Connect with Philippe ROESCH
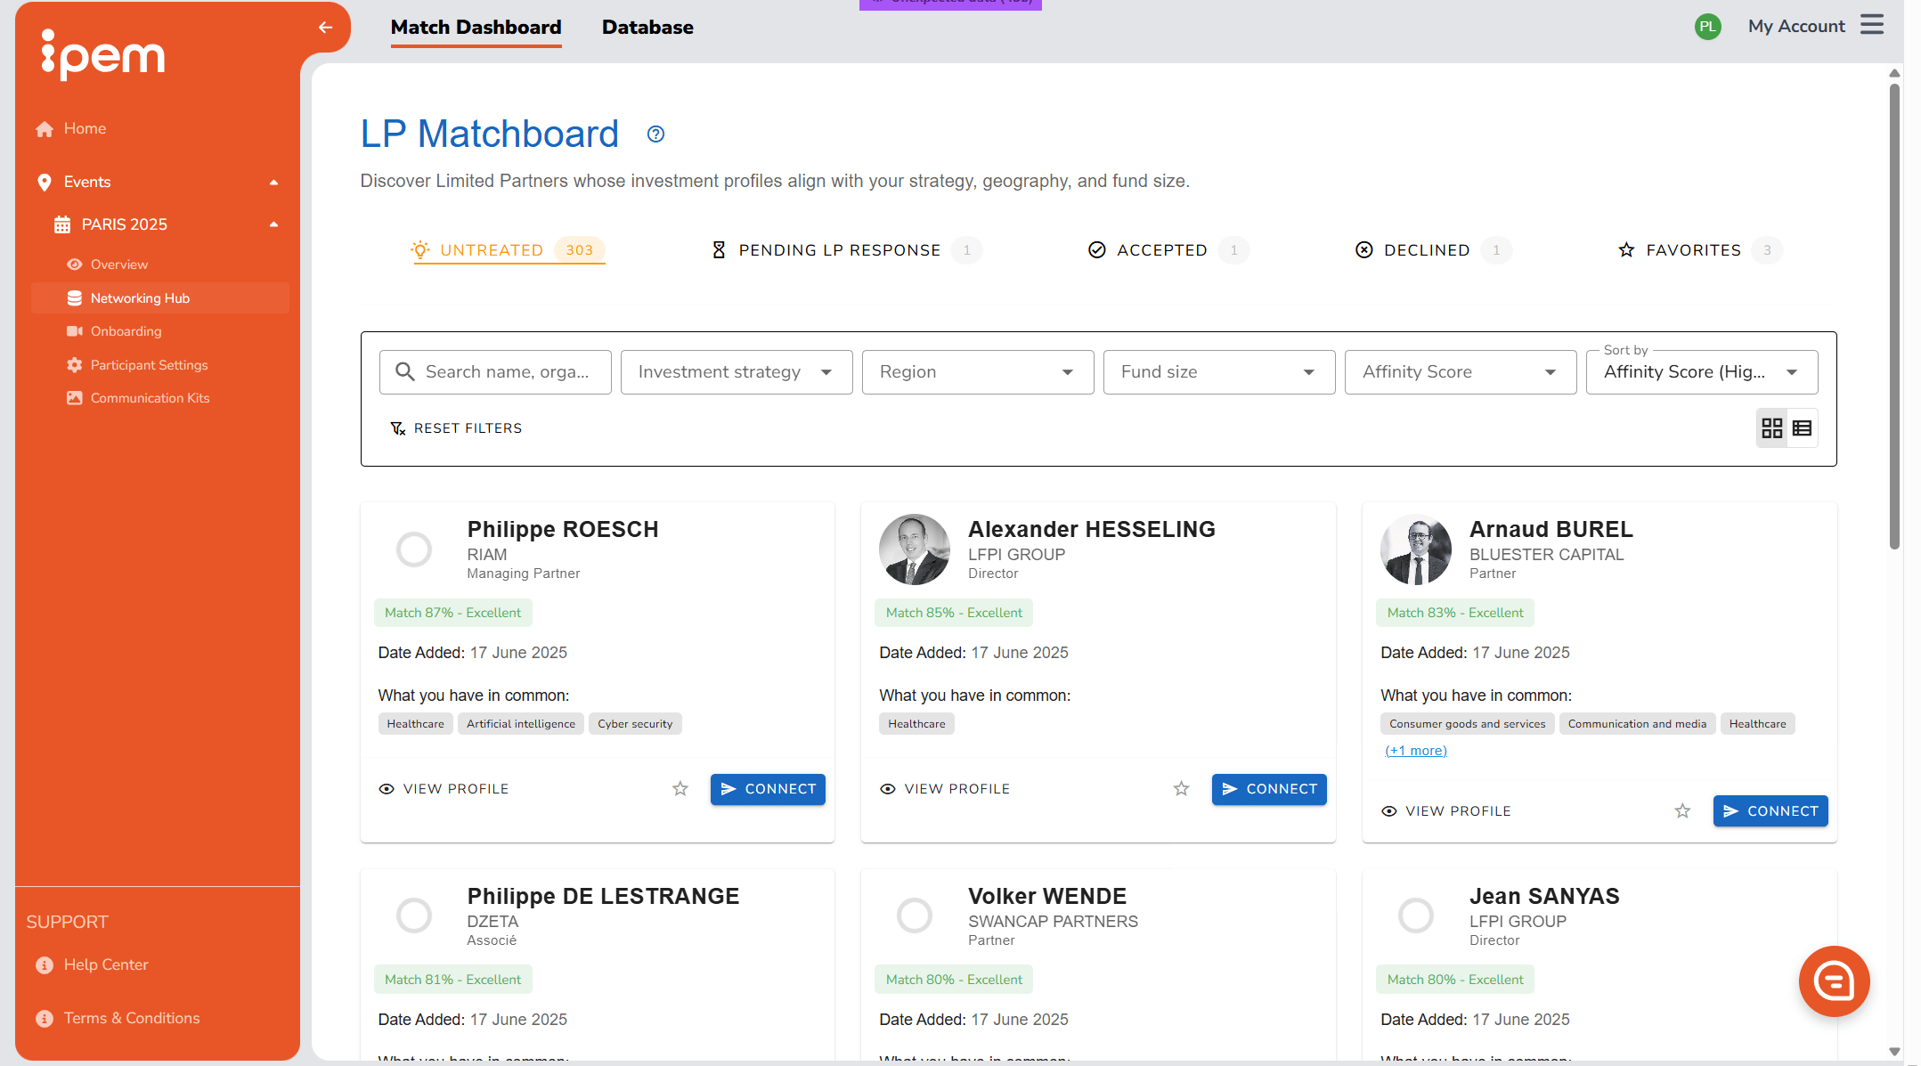1921x1066 pixels. [768, 789]
